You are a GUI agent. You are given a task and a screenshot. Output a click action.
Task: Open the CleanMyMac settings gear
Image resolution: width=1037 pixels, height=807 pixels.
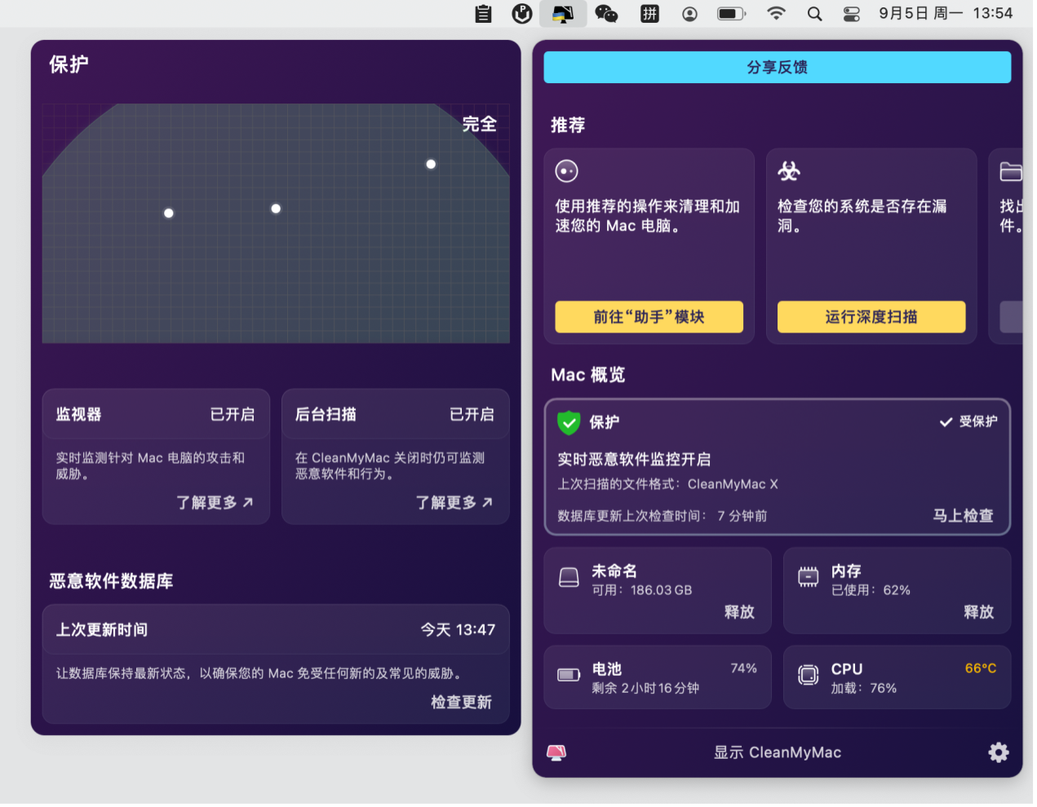(x=998, y=752)
